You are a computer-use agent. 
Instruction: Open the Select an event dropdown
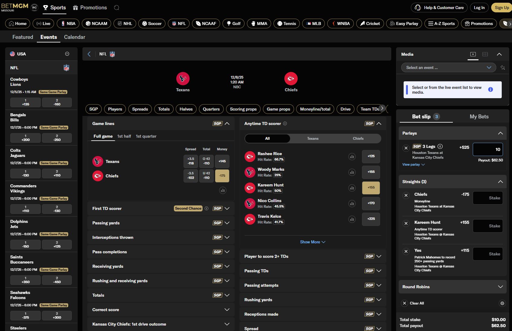point(448,67)
